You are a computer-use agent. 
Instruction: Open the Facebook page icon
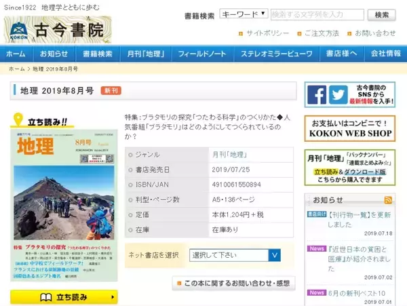pos(317,95)
